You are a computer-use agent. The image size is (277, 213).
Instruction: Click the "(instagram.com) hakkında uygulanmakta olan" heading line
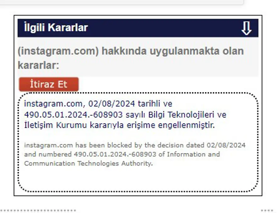pos(131,51)
